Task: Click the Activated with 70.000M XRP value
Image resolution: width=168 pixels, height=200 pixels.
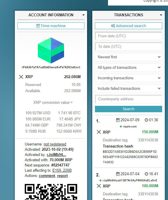Action: point(61,160)
